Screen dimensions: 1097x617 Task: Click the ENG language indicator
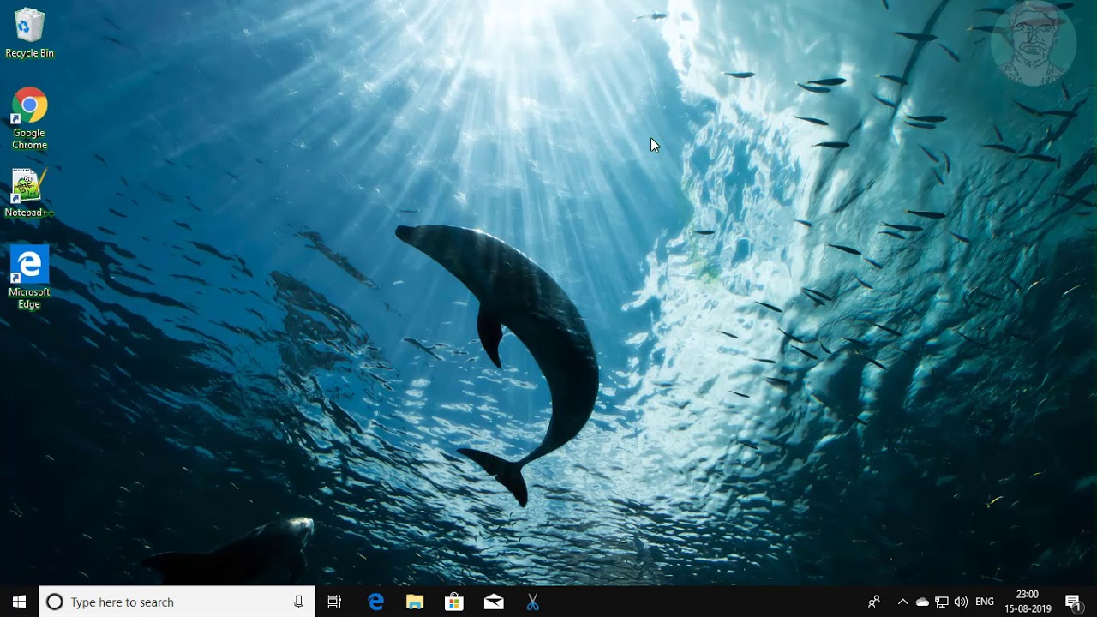pos(985,602)
